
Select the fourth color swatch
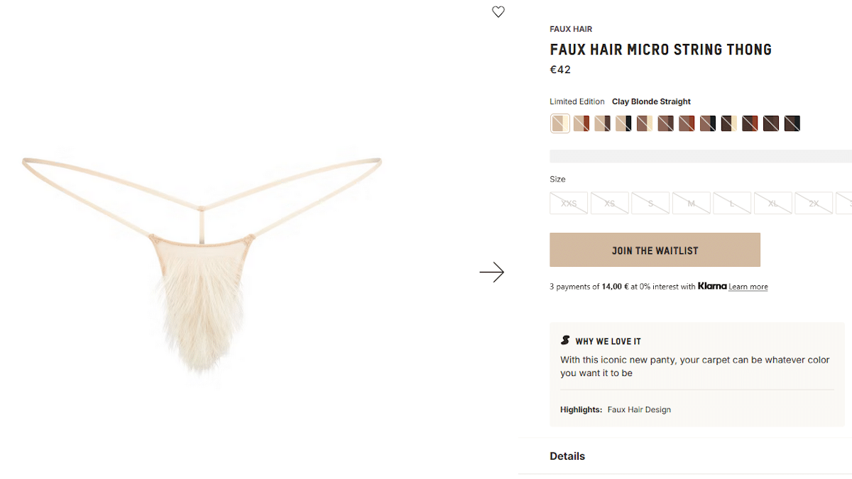click(623, 123)
